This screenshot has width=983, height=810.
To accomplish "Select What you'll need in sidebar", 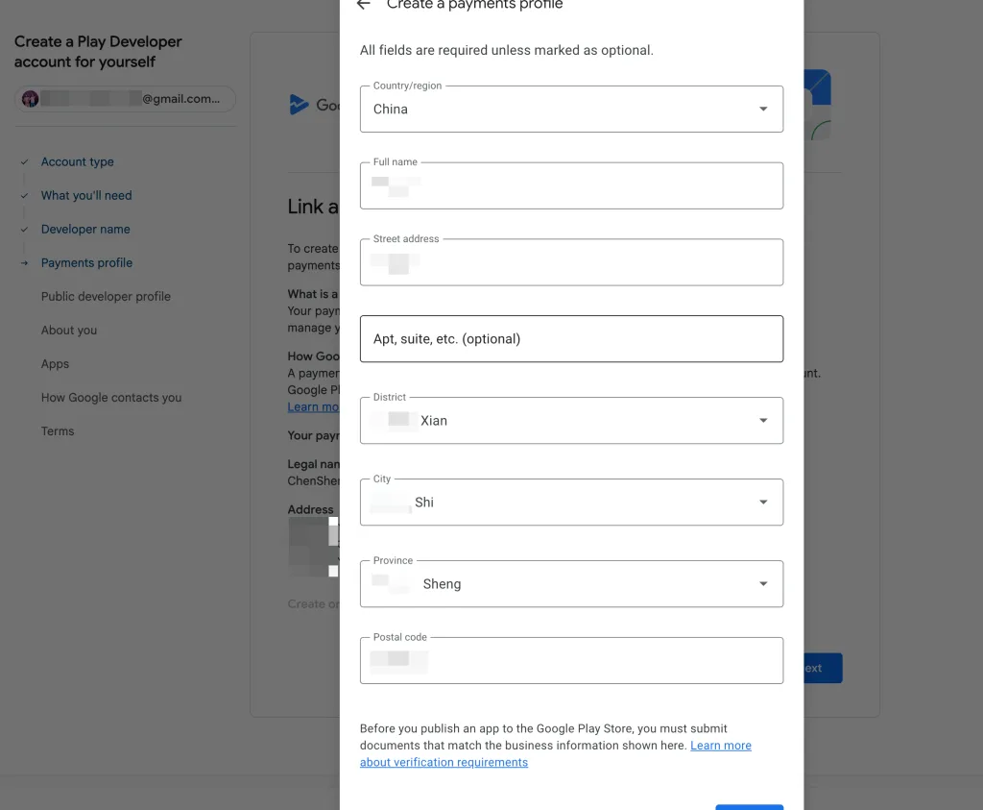I will 86,196.
